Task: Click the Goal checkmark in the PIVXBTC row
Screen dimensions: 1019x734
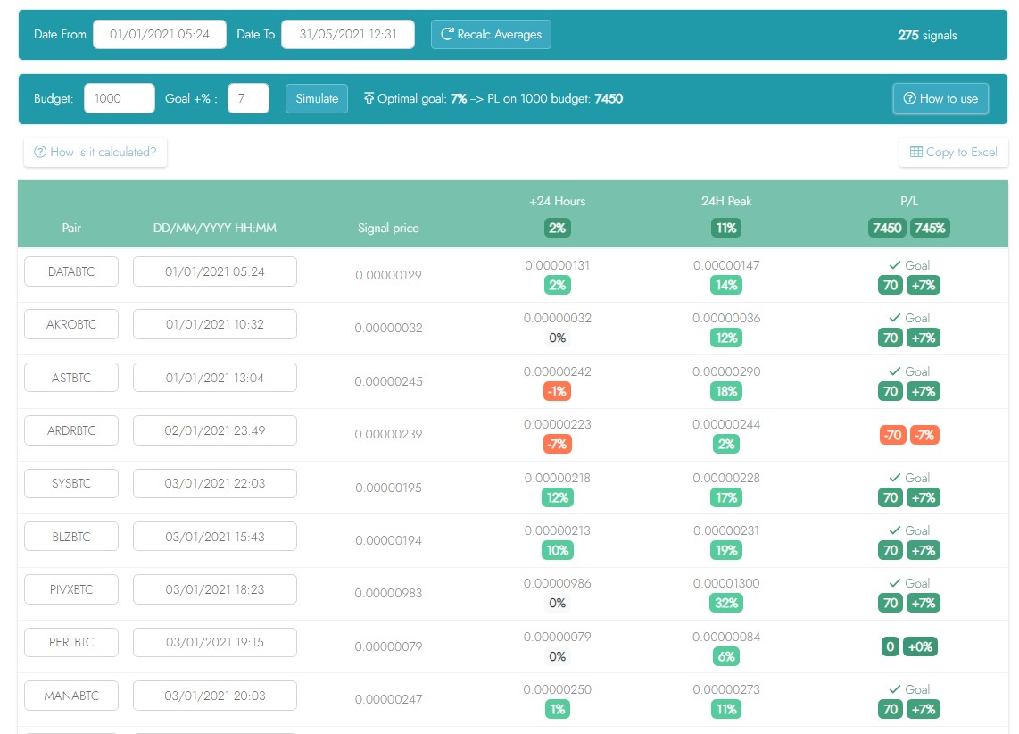Action: (895, 583)
